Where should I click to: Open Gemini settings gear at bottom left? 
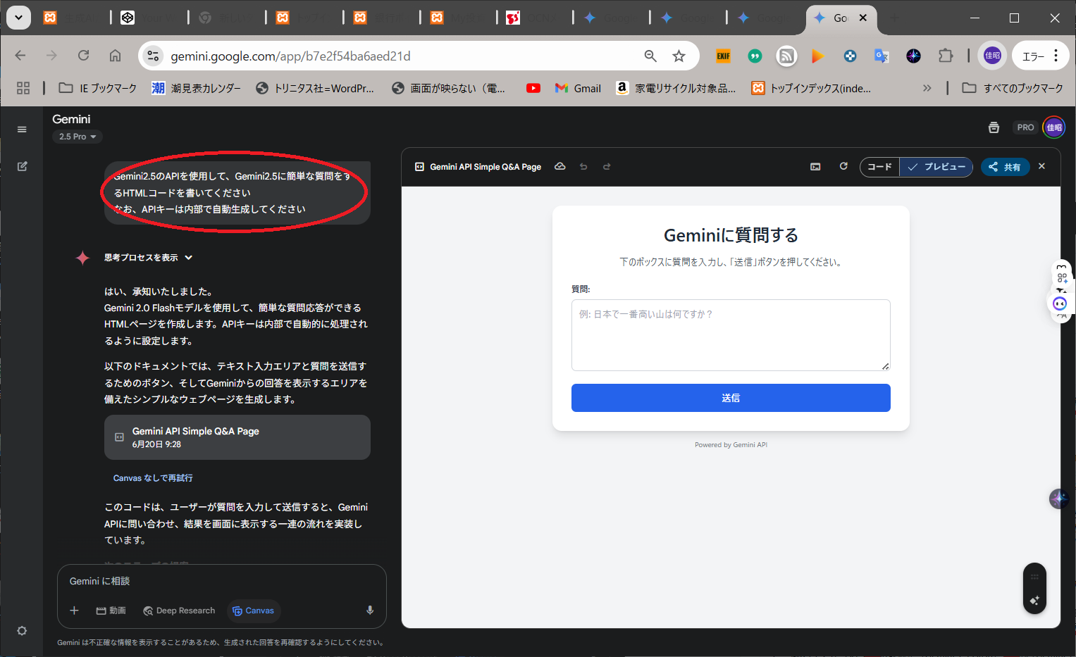click(22, 630)
